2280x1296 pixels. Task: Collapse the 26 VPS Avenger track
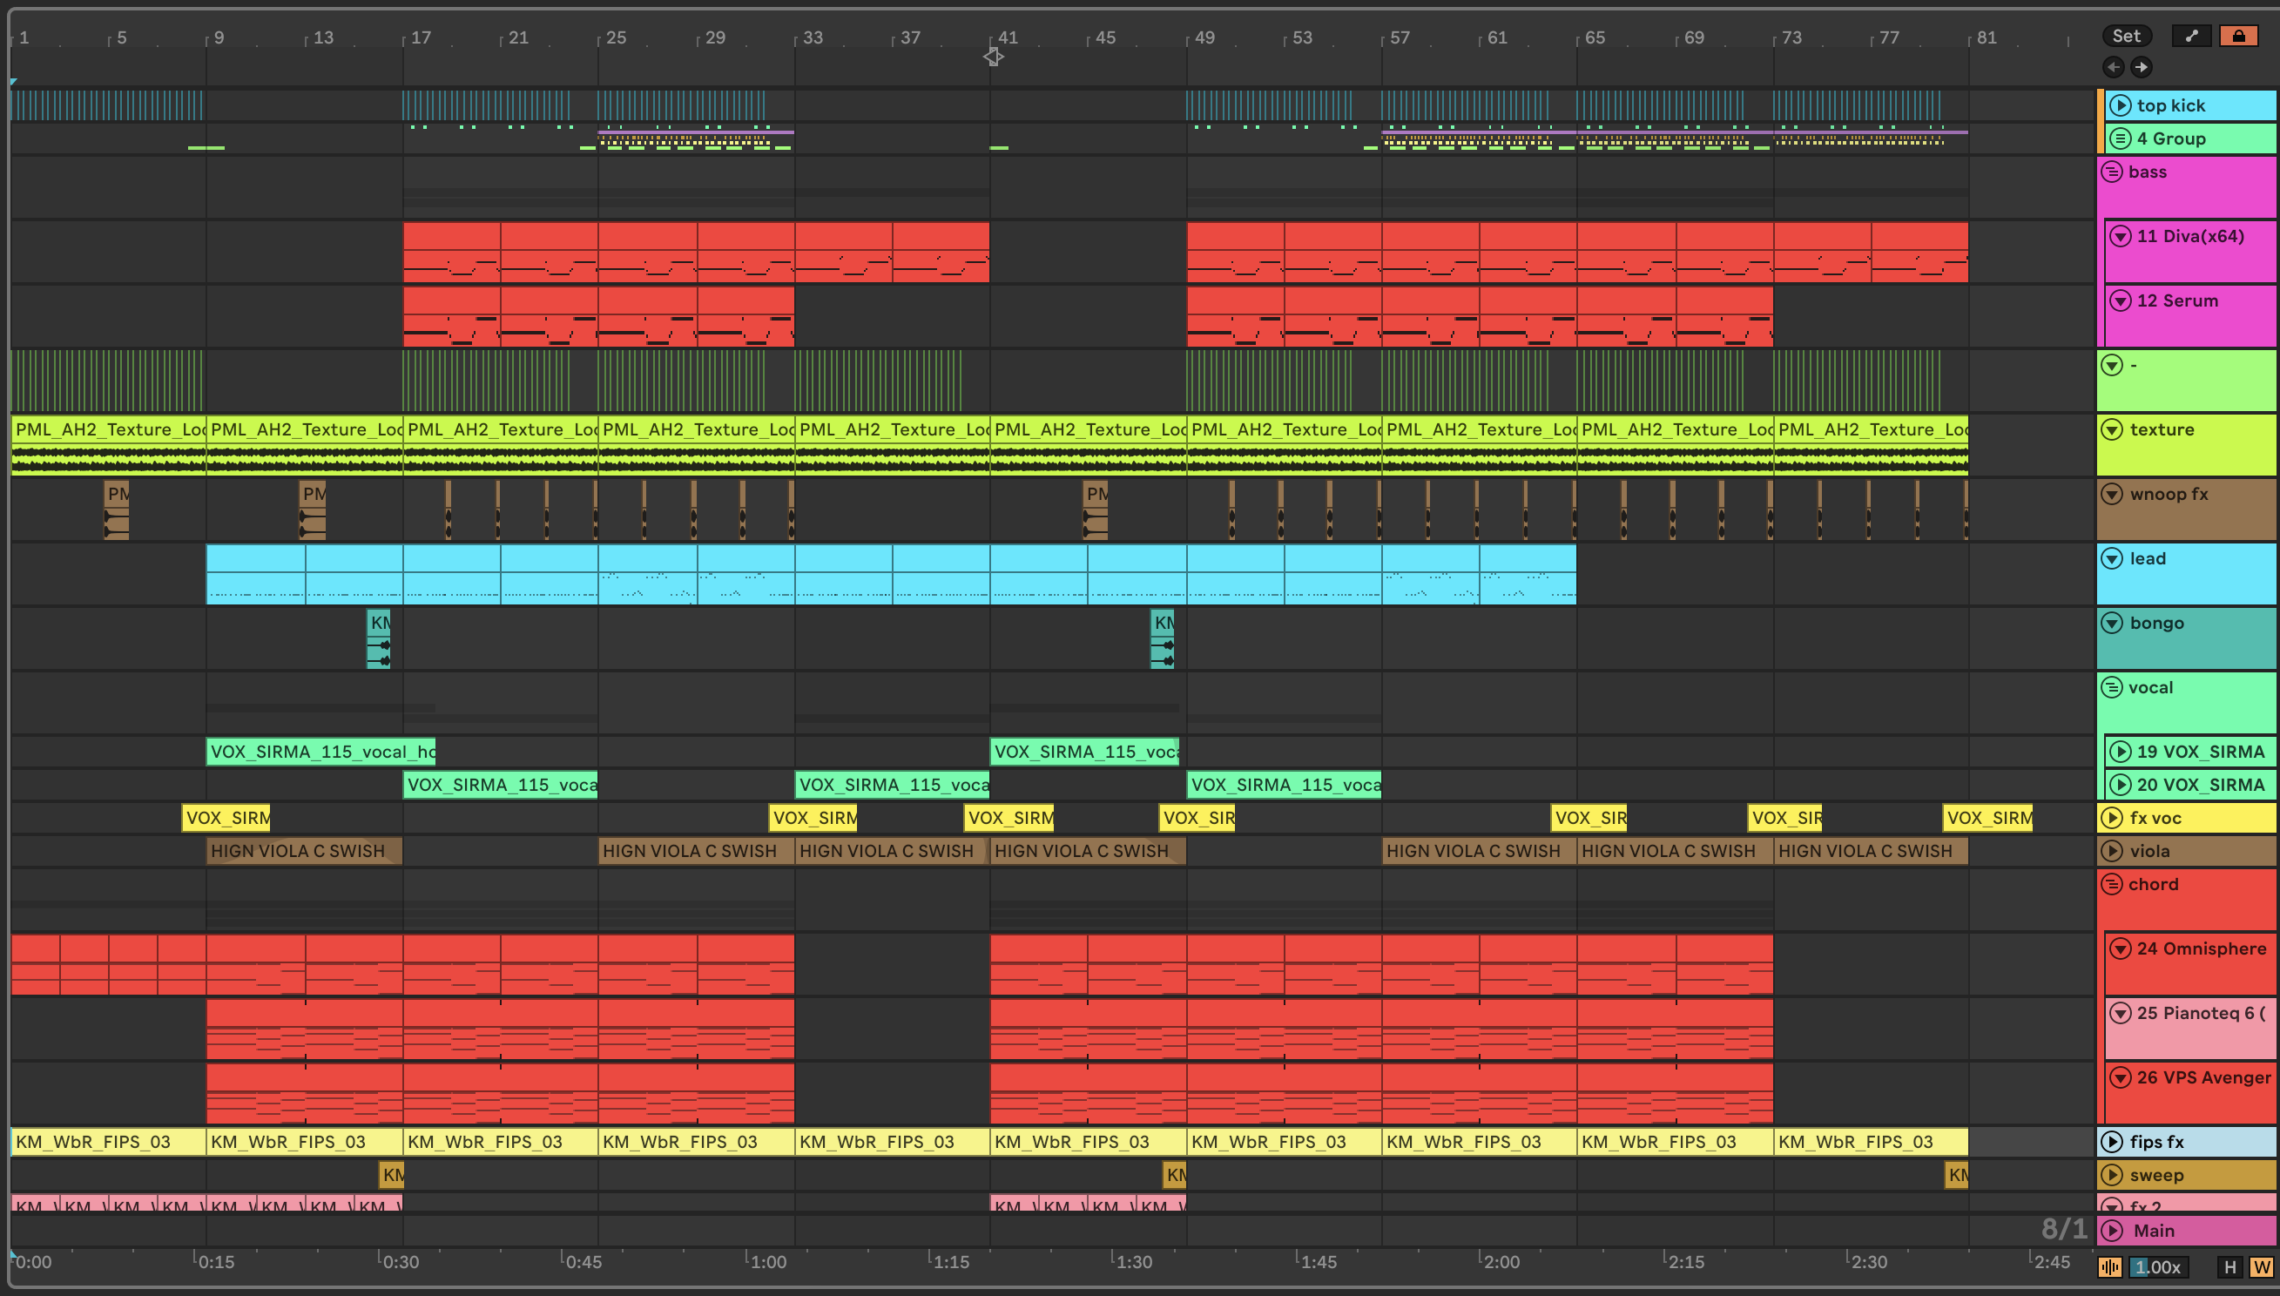2121,1078
